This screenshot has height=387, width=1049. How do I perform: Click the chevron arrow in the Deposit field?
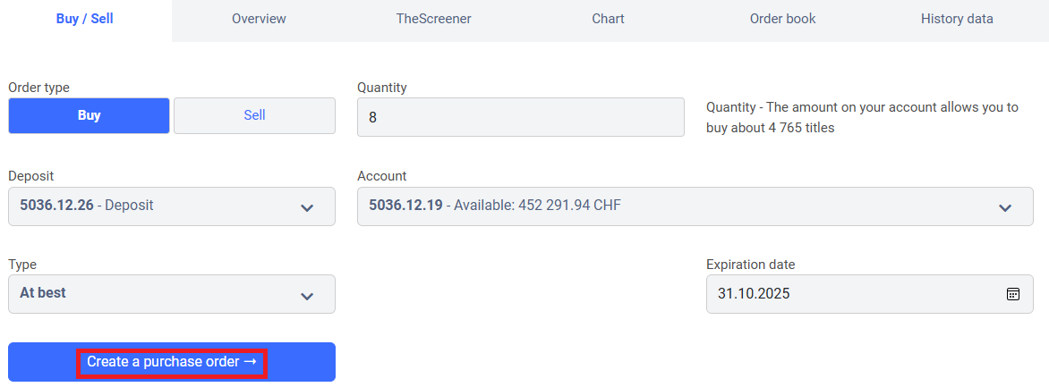(x=307, y=207)
